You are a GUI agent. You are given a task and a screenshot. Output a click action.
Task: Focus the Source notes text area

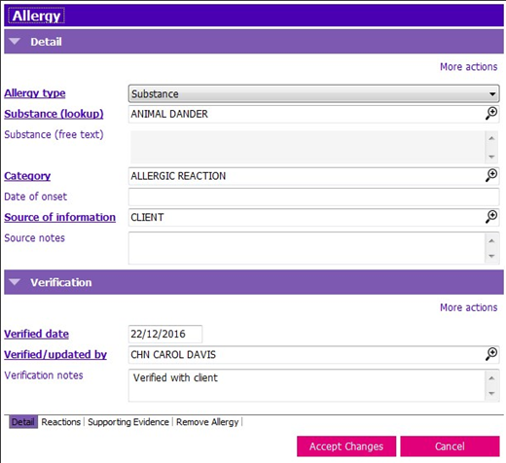[x=307, y=248]
